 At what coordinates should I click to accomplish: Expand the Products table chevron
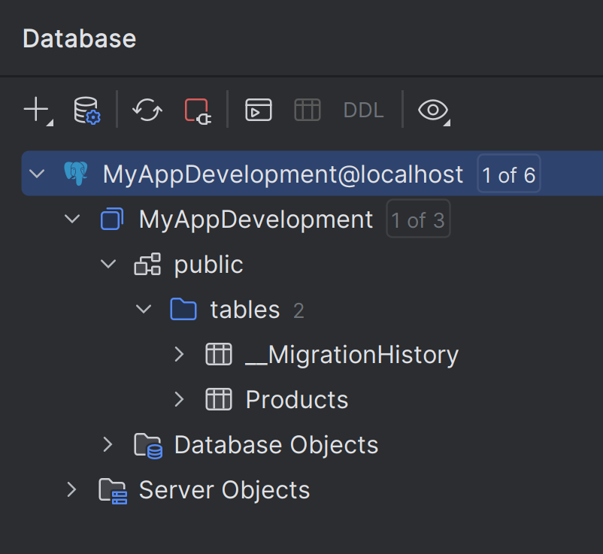pos(179,399)
